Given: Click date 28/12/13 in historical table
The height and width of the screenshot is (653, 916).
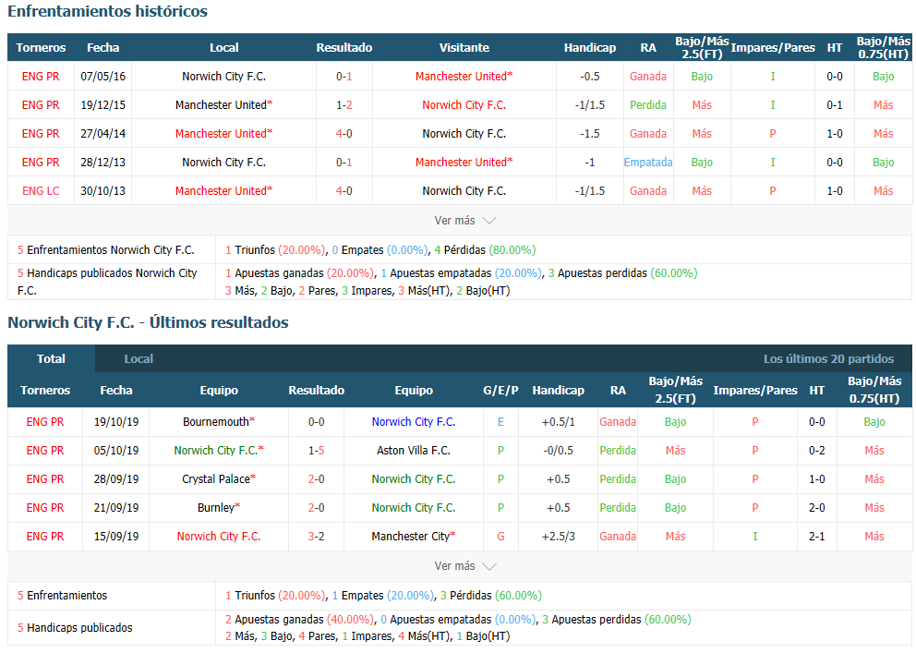Looking at the screenshot, I should pos(102,163).
